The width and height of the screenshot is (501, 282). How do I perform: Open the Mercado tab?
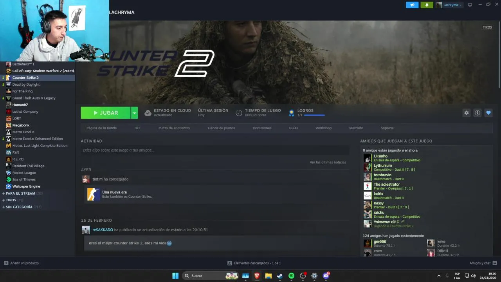tap(356, 128)
